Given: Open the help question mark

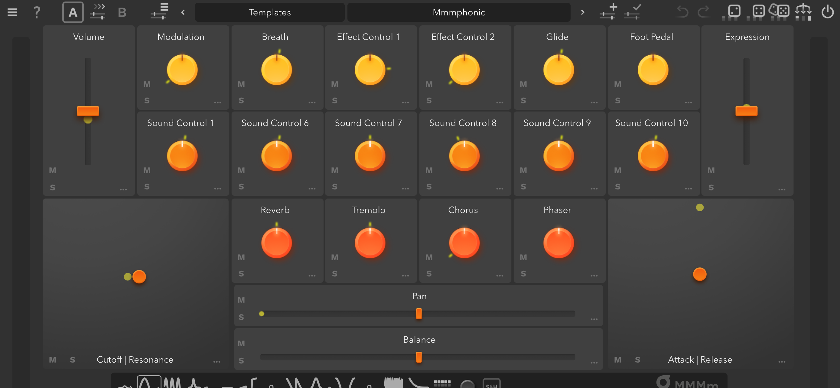Looking at the screenshot, I should tap(37, 12).
